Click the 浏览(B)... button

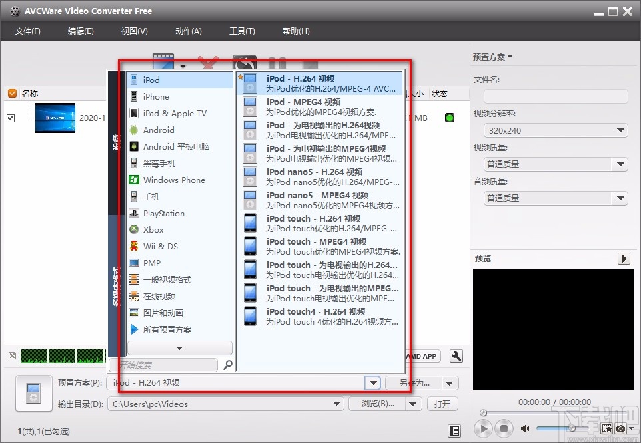(x=378, y=404)
